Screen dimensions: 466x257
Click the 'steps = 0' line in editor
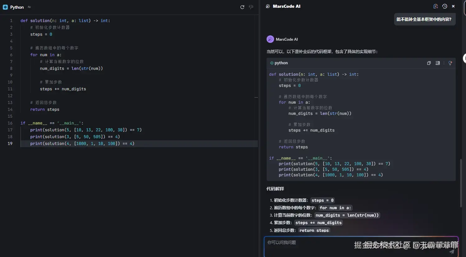coord(41,34)
